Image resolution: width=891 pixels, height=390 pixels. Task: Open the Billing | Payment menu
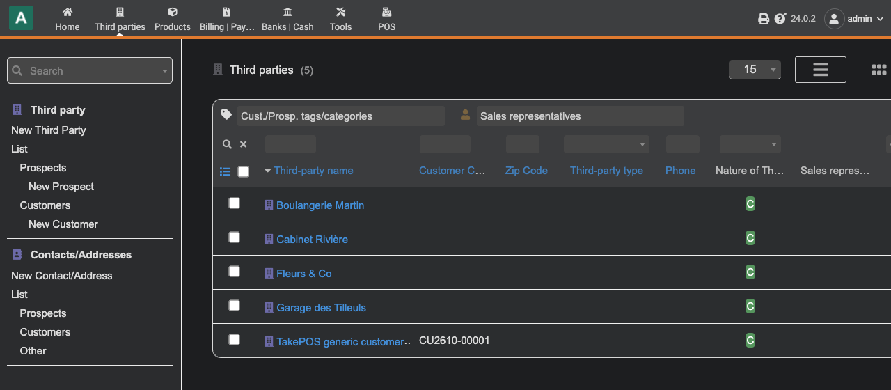(x=227, y=19)
